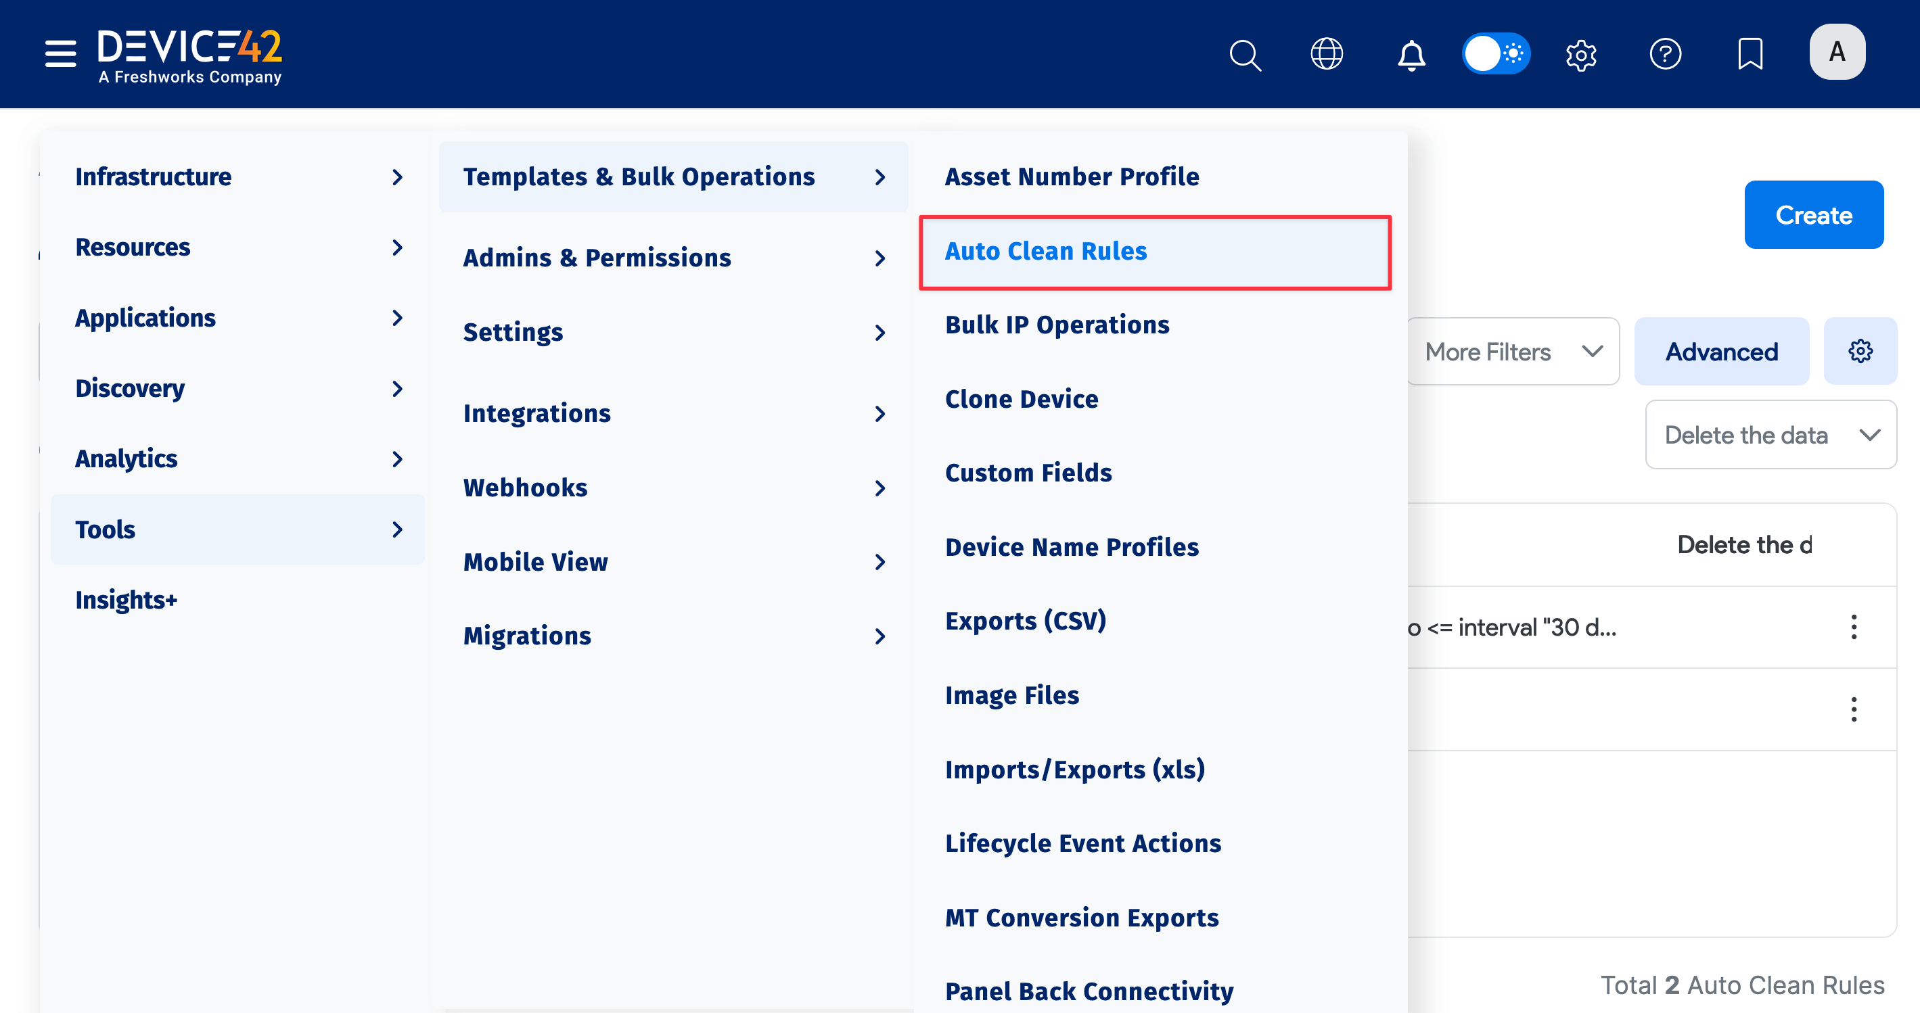Expand the More Filters dropdown

pyautogui.click(x=1513, y=352)
